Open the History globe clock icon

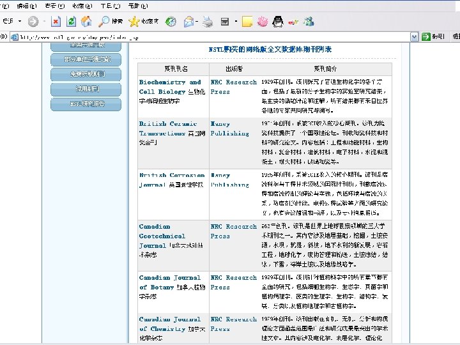171,22
